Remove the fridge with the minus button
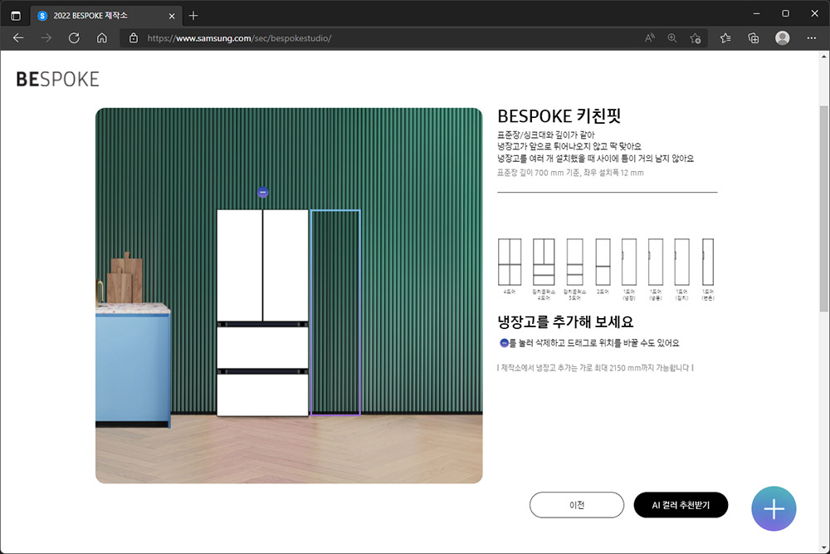This screenshot has height=554, width=830. (x=263, y=192)
